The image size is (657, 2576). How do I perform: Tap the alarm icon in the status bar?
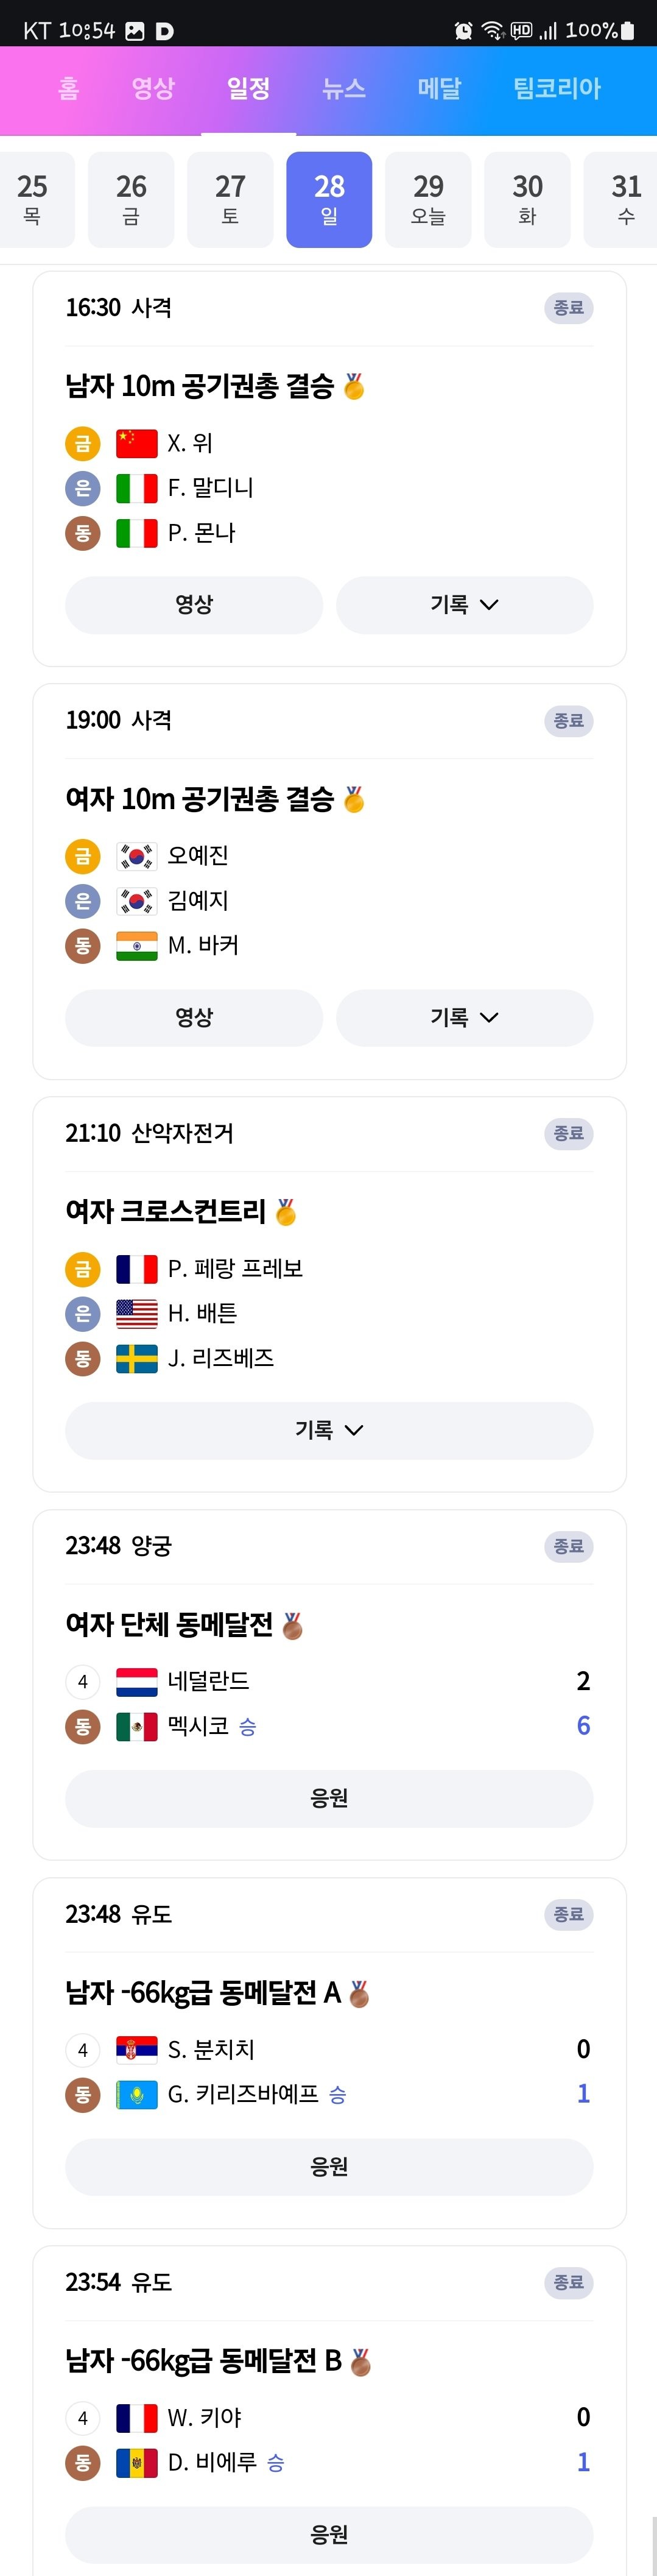463,31
